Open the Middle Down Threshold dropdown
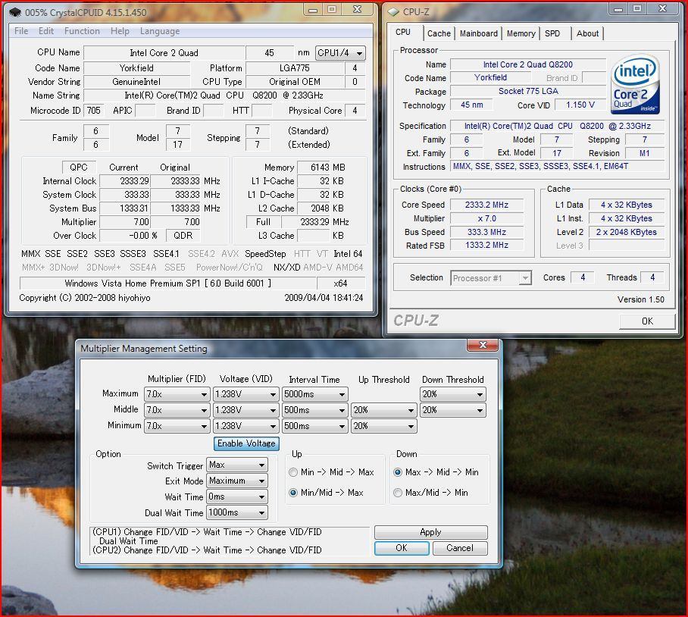This screenshot has height=617, width=688. click(453, 410)
